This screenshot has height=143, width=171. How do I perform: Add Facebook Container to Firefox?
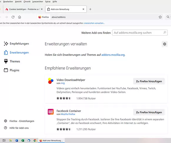tap(149, 112)
